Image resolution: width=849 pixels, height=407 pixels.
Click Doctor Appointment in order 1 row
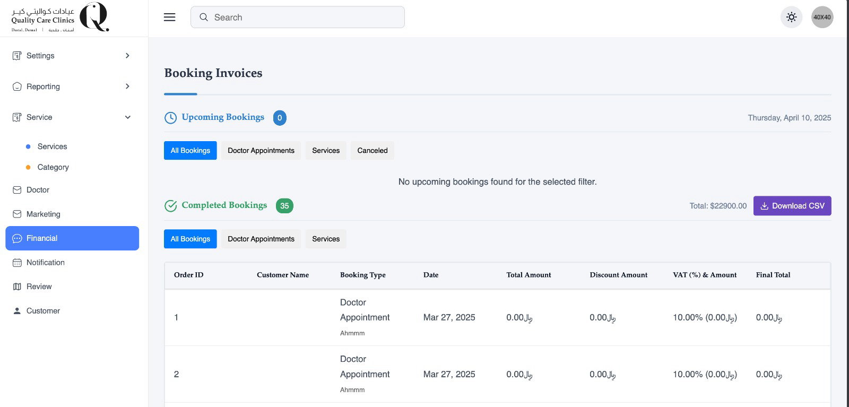365,310
